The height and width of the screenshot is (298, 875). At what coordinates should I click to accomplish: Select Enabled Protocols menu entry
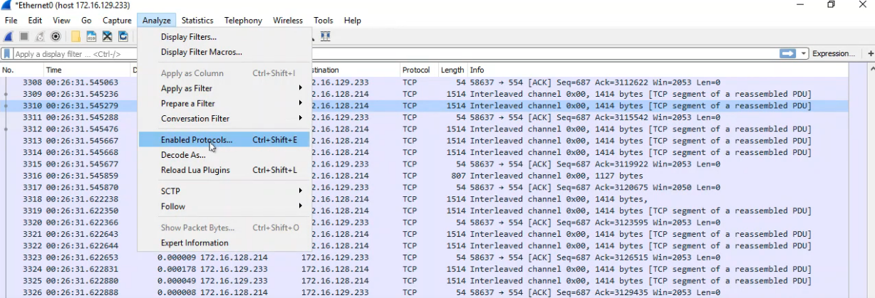(x=197, y=140)
